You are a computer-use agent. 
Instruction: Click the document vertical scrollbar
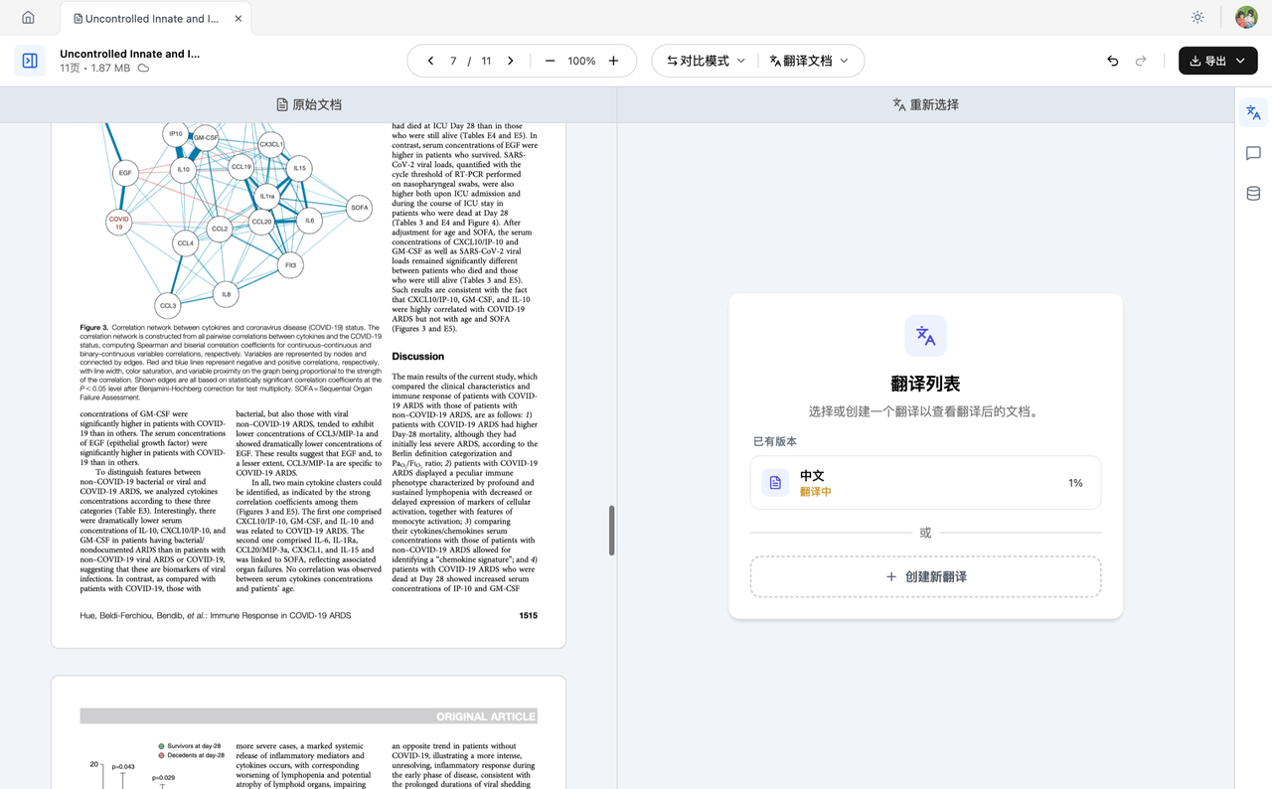click(x=611, y=530)
